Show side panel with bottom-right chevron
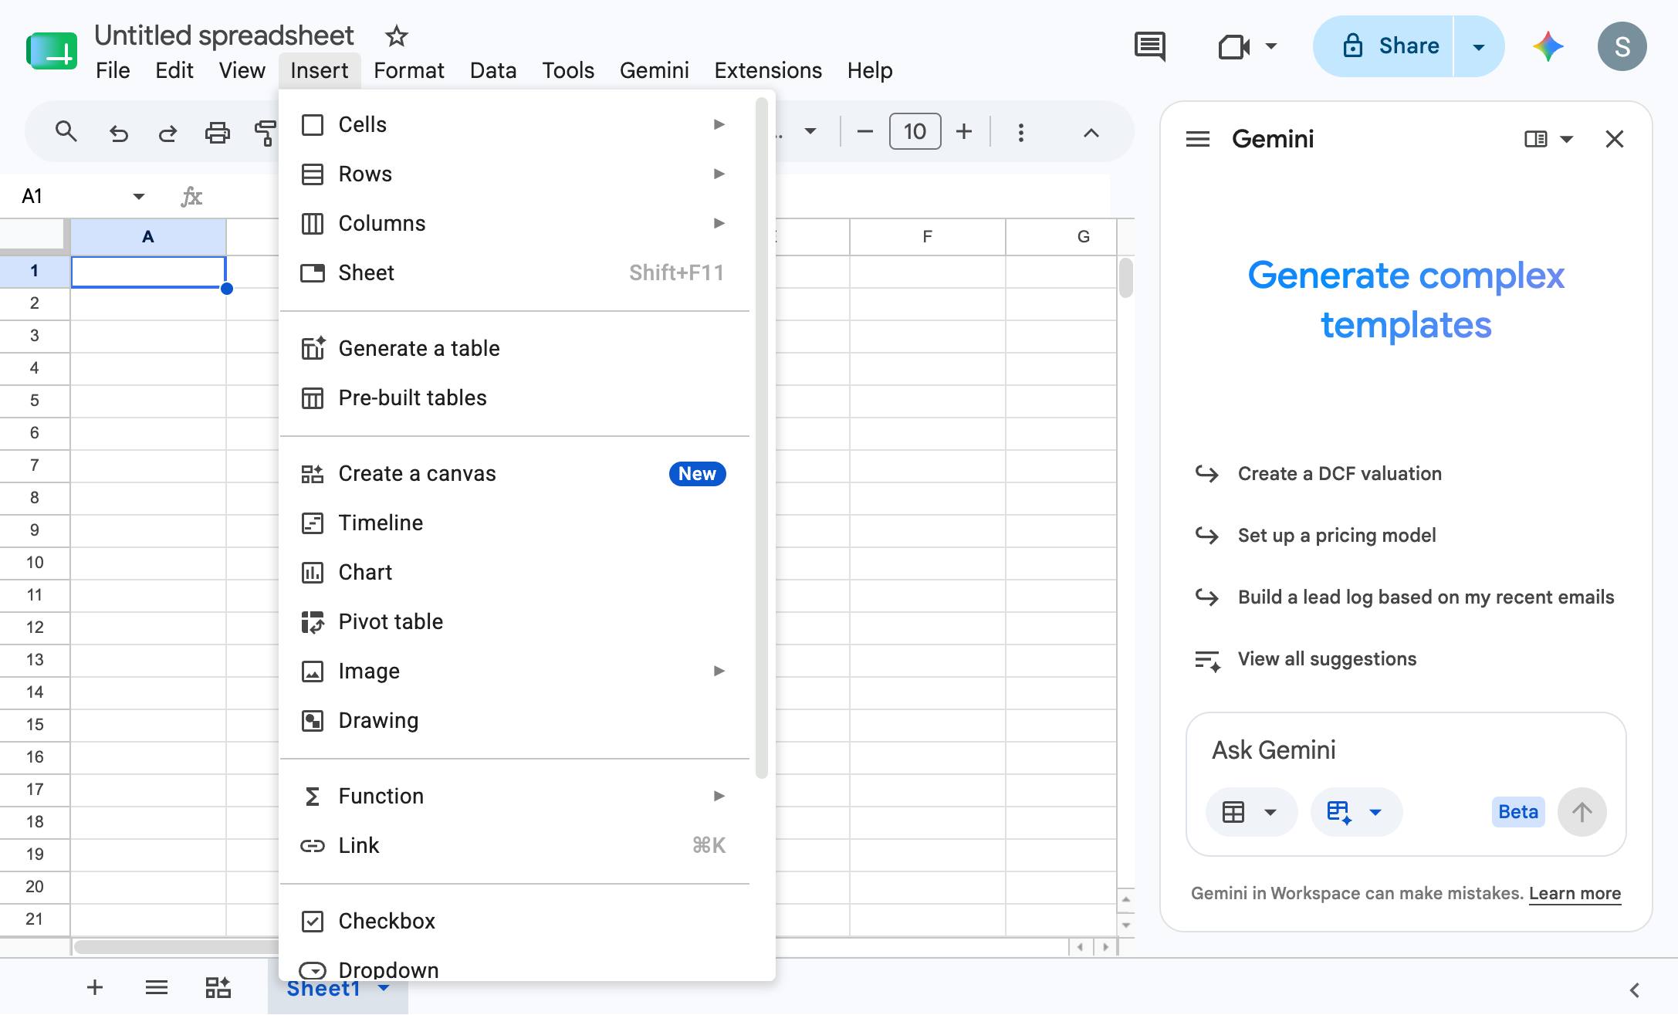Screen dimensions: 1678x1015 [1634, 990]
